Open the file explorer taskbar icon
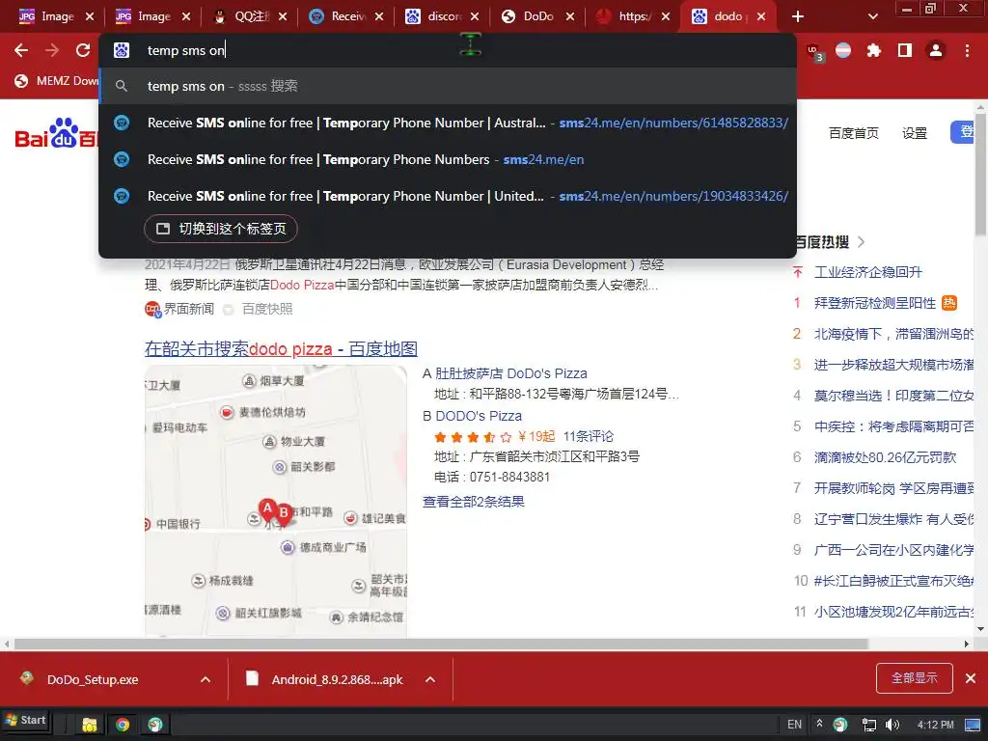Image resolution: width=988 pixels, height=741 pixels. (90, 725)
